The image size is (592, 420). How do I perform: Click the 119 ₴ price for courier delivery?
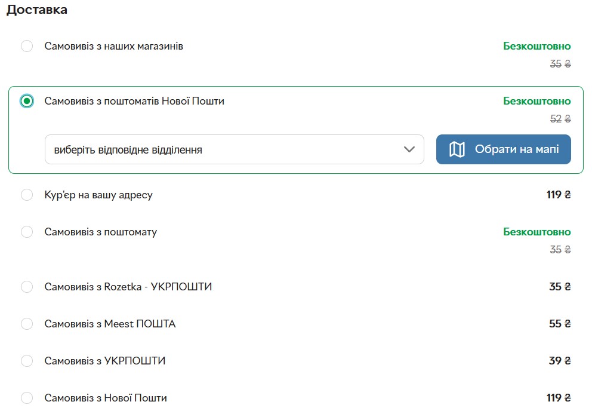[559, 195]
